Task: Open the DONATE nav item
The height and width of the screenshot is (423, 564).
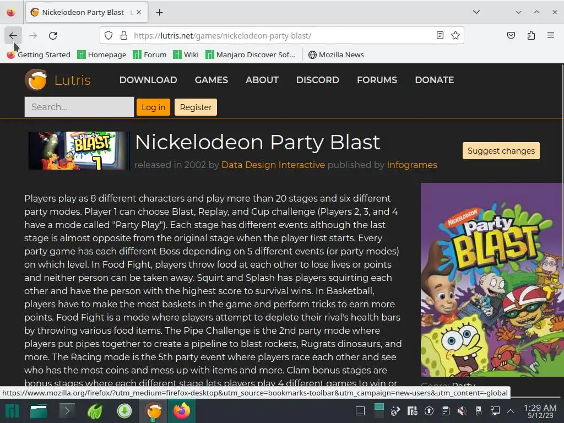Action: pyautogui.click(x=435, y=80)
